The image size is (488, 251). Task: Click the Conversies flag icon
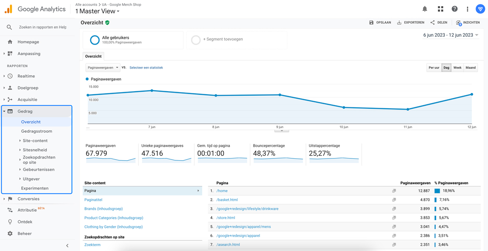tap(10, 199)
